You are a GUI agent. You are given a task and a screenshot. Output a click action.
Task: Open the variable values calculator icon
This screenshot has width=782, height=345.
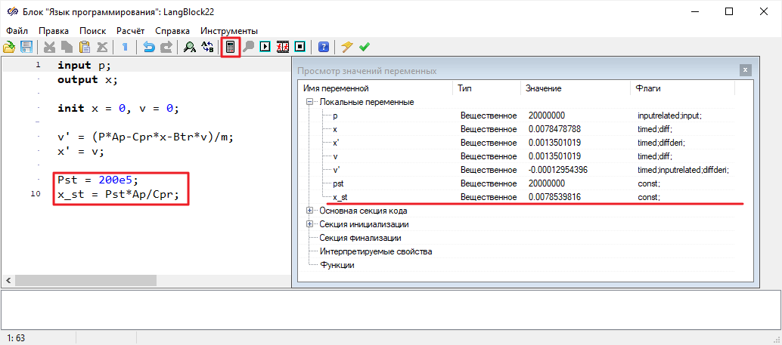point(231,47)
